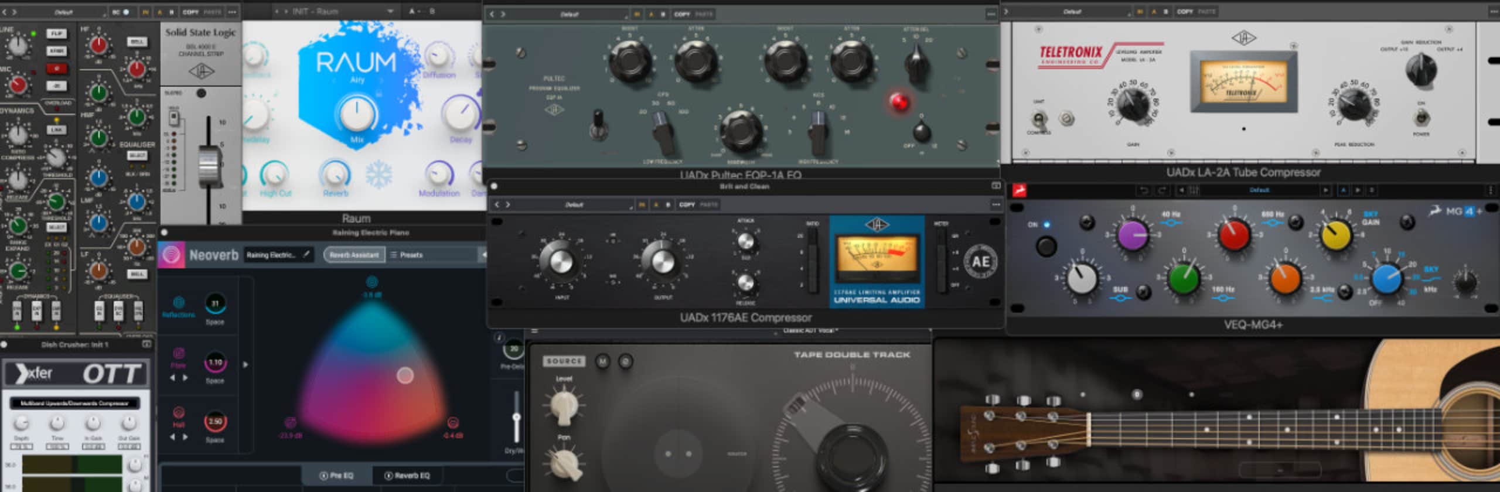Click PASTE in the LA-2A toolbar
1500x492 pixels.
tap(1206, 12)
